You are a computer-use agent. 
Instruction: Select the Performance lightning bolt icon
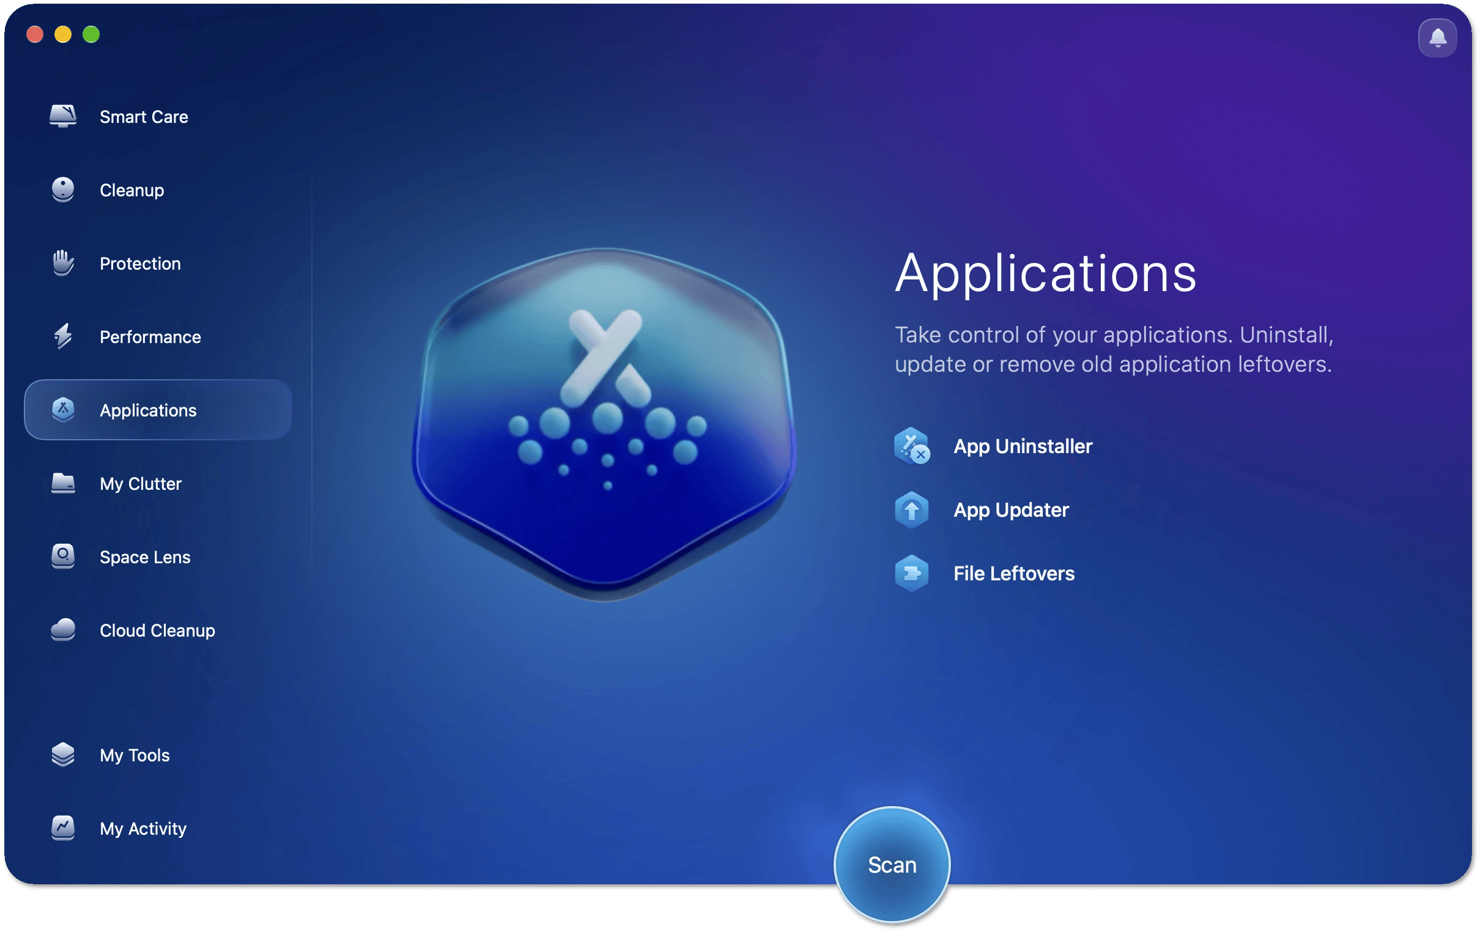tap(63, 336)
